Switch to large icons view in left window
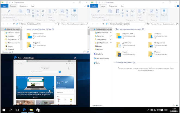The height and width of the screenshot is (113, 180). point(88,52)
